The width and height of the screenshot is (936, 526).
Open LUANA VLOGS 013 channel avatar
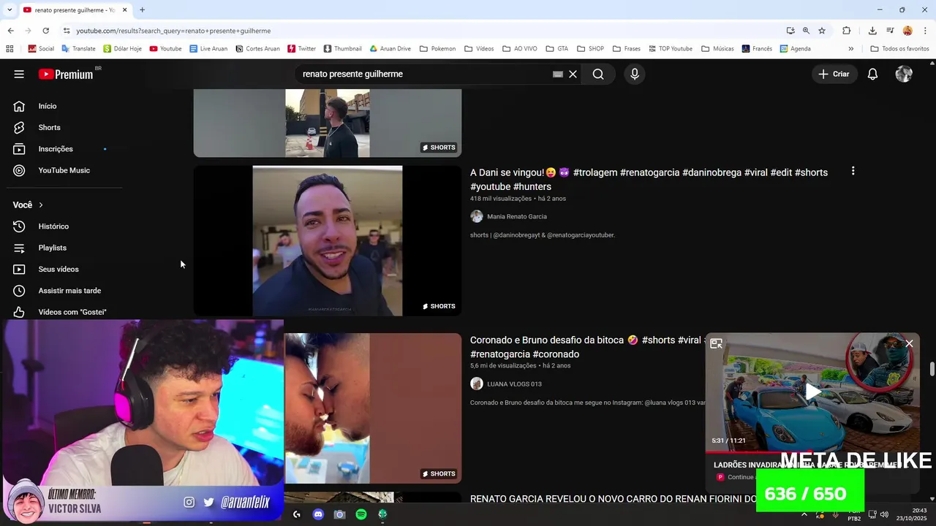[x=477, y=384]
